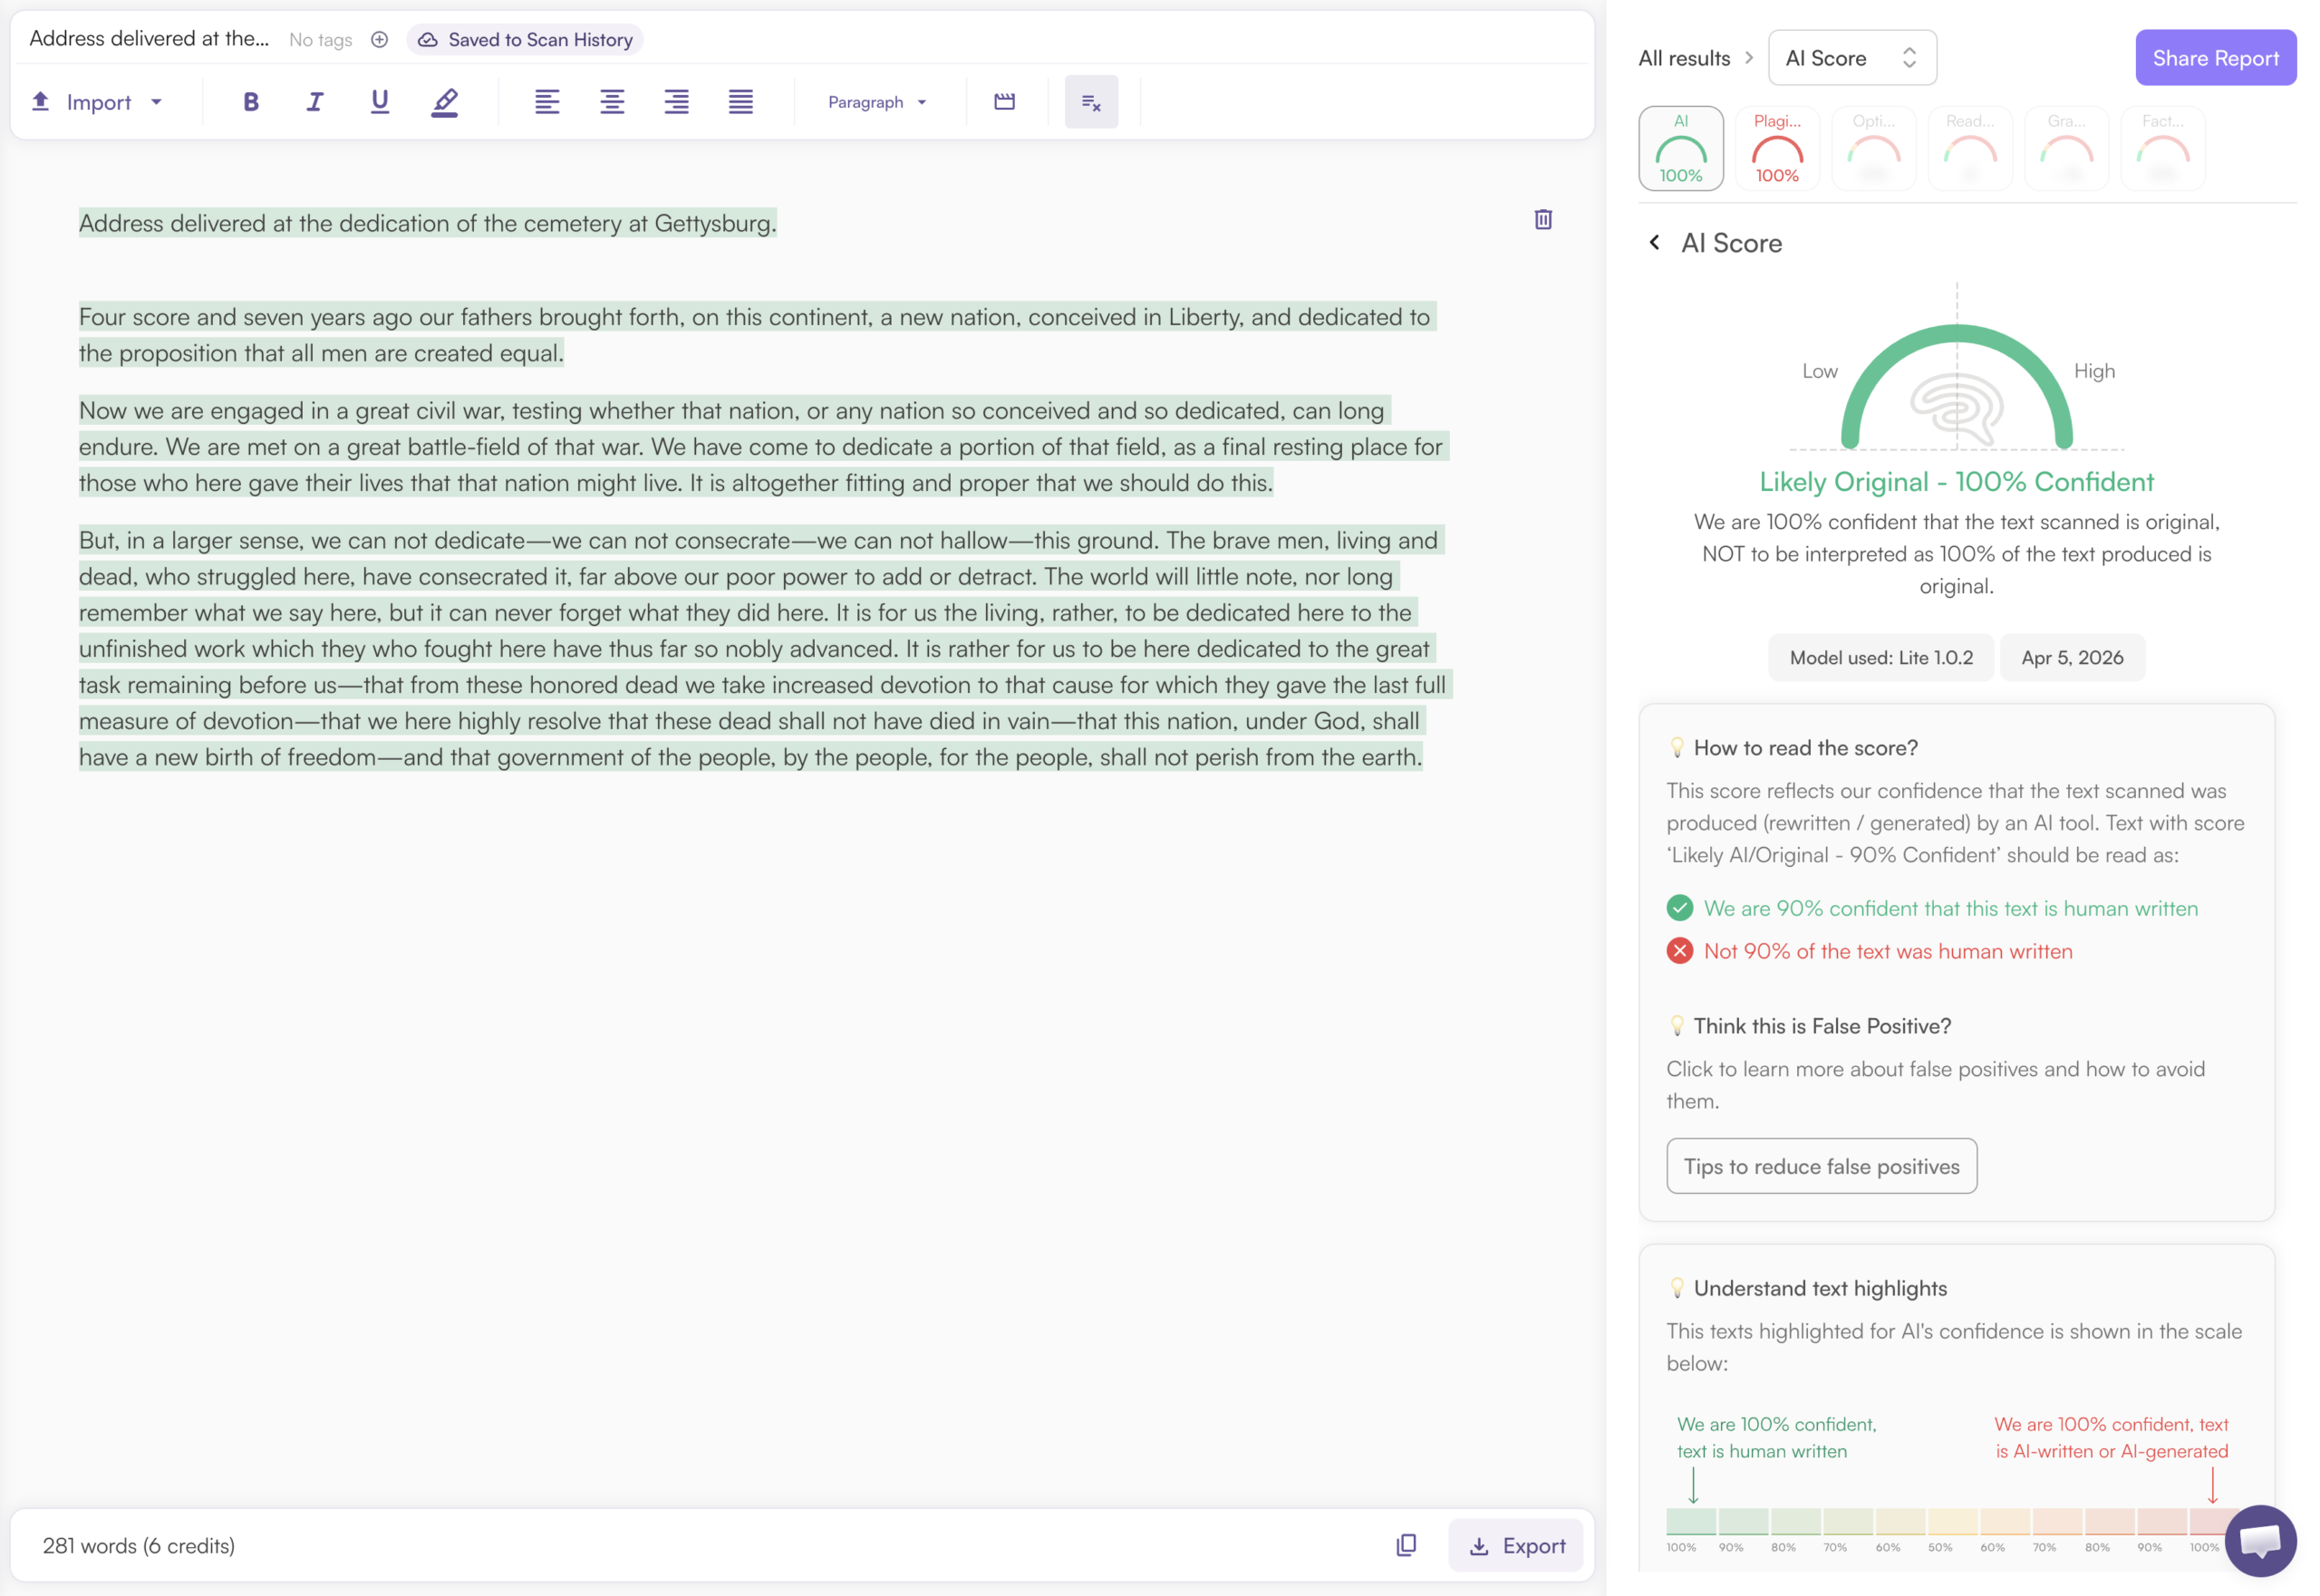The width and height of the screenshot is (2320, 1596).
Task: Center align the text
Action: pyautogui.click(x=611, y=102)
